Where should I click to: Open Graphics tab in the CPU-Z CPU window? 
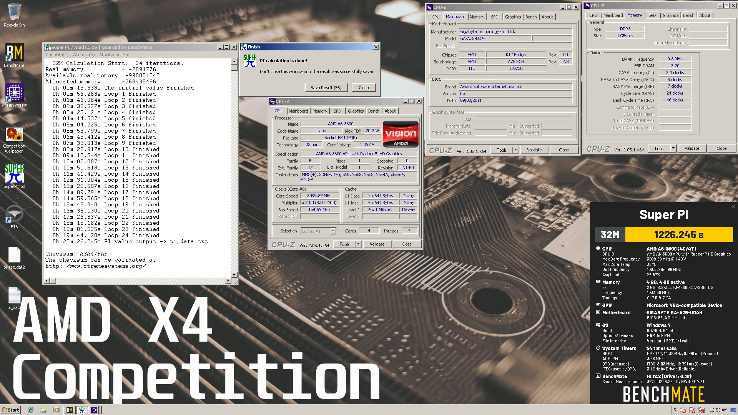(x=356, y=111)
